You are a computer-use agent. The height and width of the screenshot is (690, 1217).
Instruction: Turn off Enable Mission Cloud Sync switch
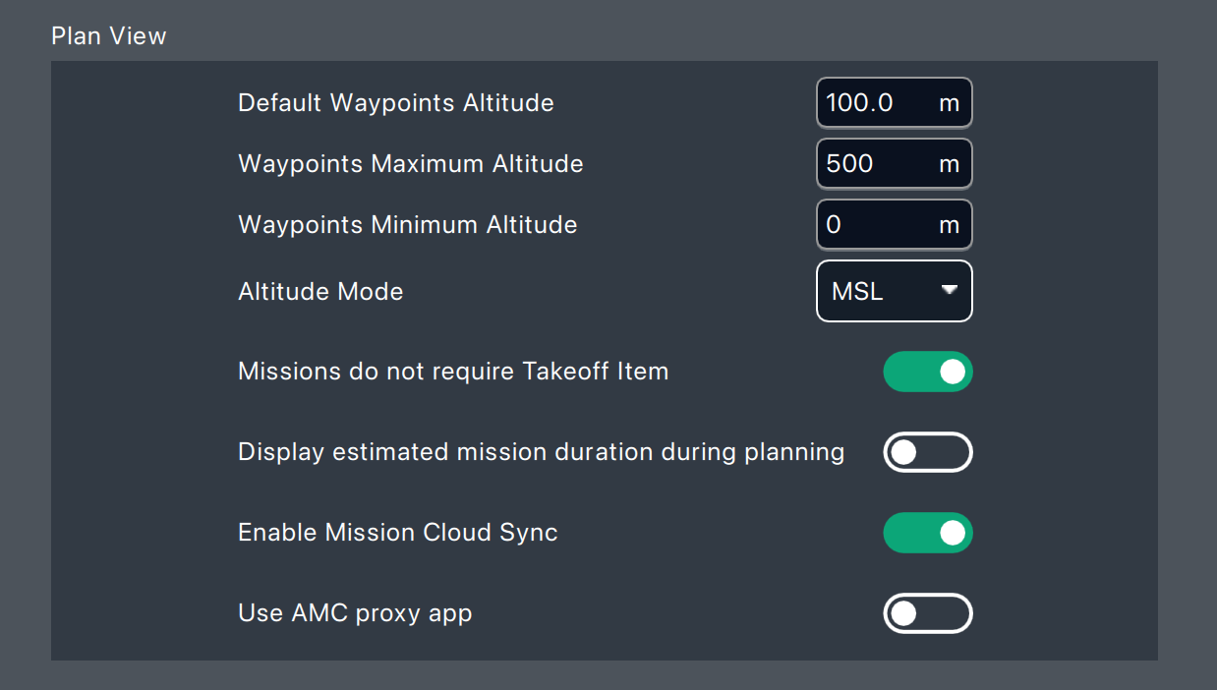coord(927,533)
